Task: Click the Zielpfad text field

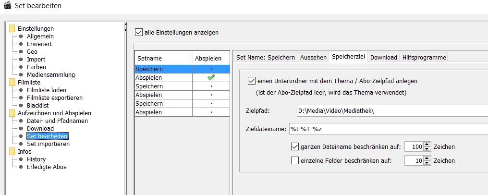Action: click(x=389, y=111)
